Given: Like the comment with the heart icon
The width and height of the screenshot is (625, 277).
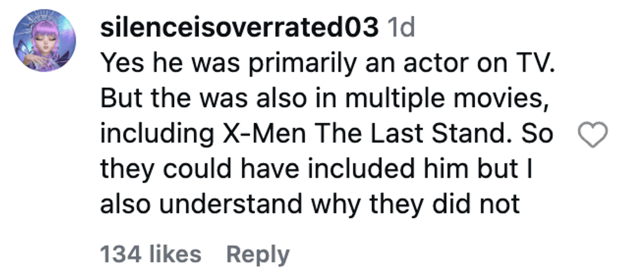Looking at the screenshot, I should pos(591,135).
